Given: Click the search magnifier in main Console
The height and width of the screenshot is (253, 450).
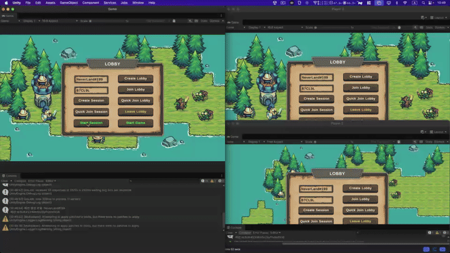Looking at the screenshot, I should coord(131,181).
